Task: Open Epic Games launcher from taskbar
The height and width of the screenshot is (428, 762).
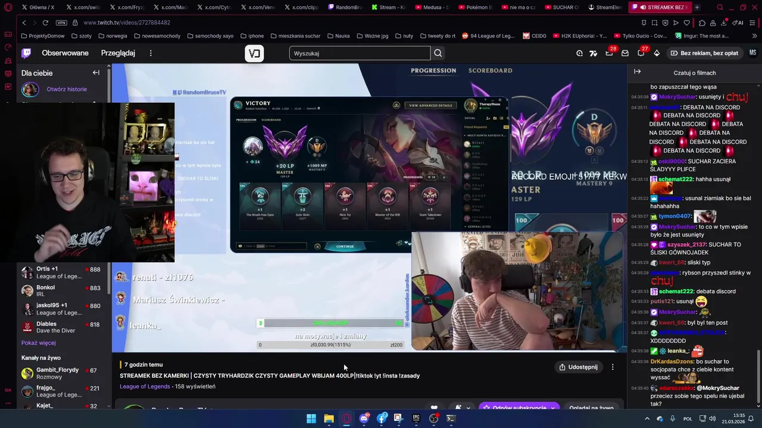Action: click(416, 418)
